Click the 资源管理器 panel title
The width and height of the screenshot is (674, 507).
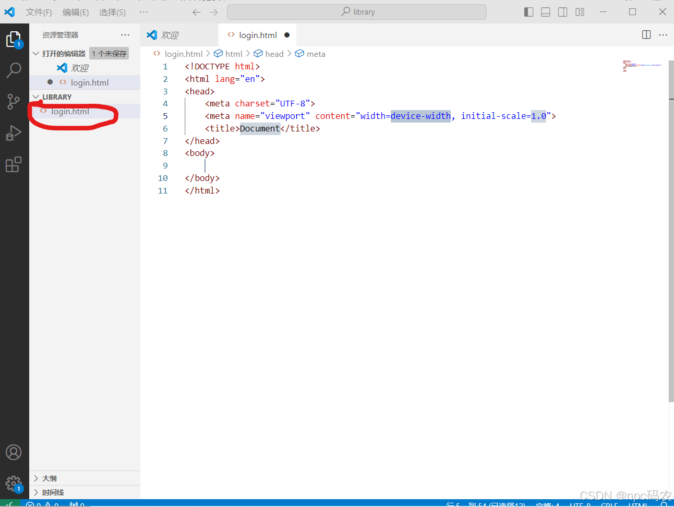pyautogui.click(x=60, y=35)
